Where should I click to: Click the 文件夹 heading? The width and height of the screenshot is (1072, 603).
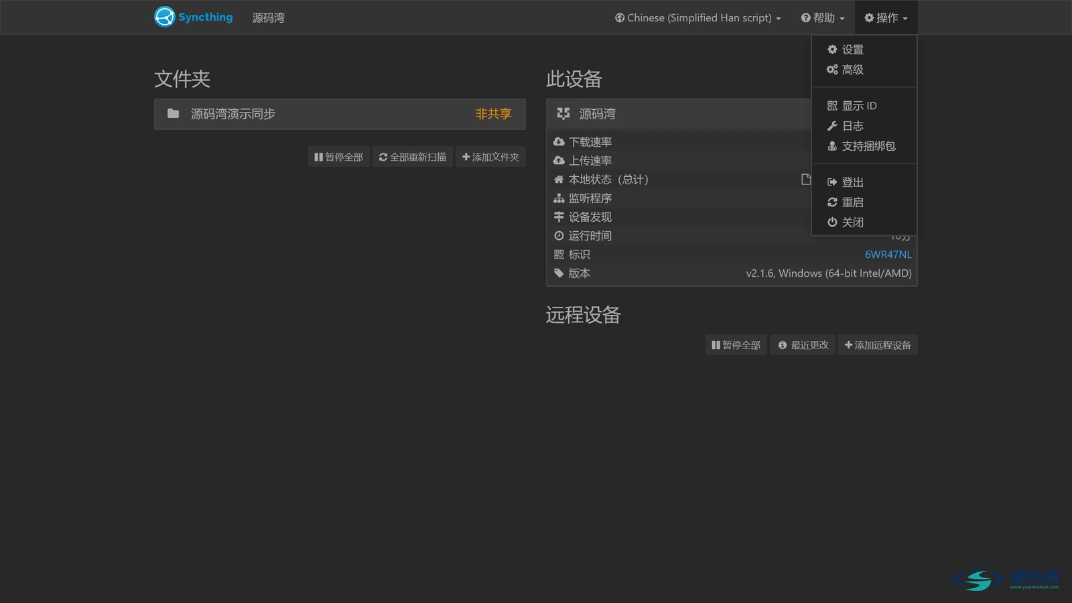tap(182, 79)
